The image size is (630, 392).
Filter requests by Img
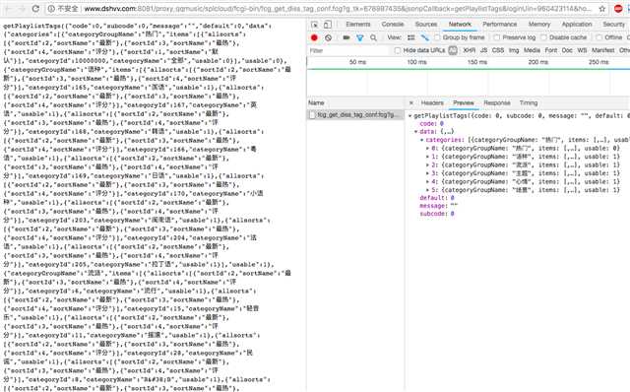tap(514, 50)
